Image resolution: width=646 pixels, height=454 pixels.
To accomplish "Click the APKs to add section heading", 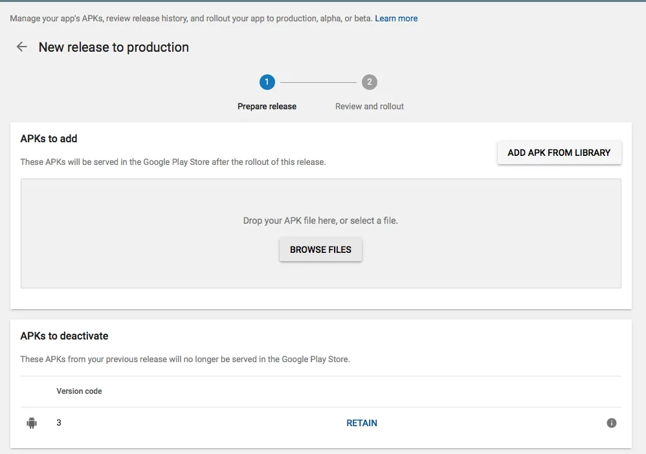I will (49, 138).
